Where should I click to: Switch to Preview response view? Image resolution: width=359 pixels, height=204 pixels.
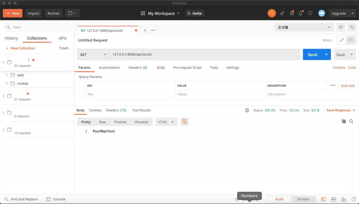[x=120, y=122]
